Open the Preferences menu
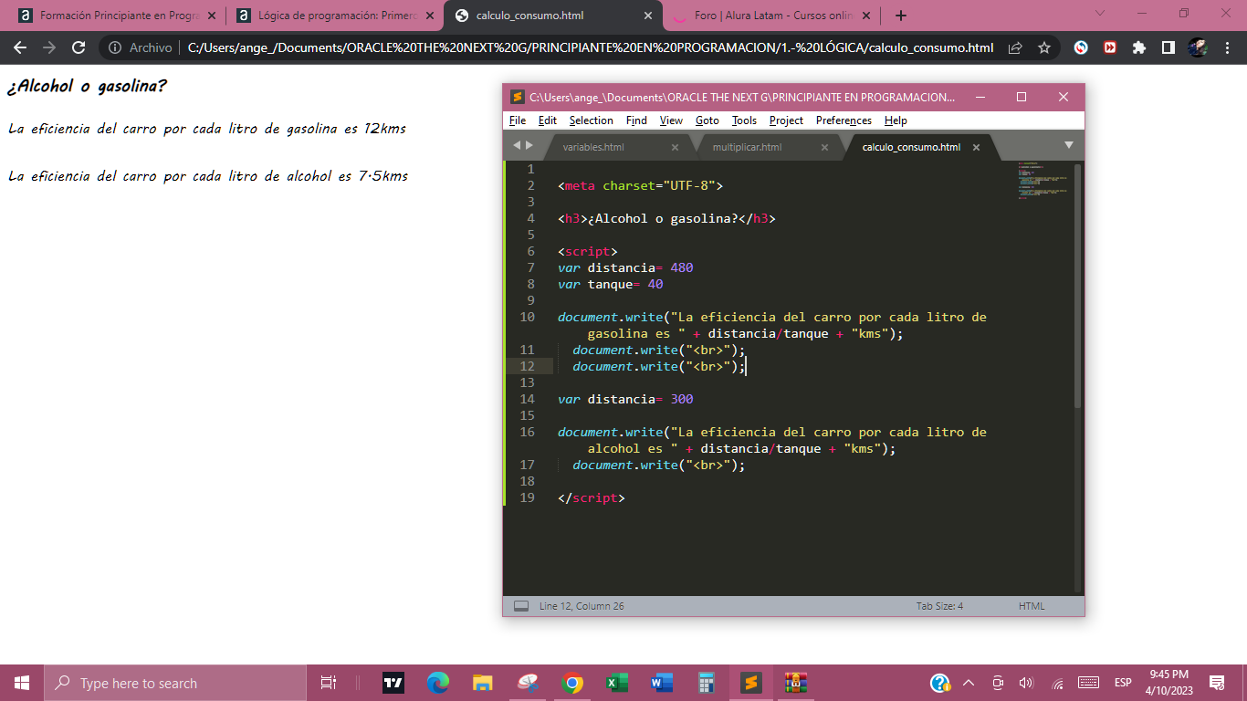1247x701 pixels. (x=844, y=120)
